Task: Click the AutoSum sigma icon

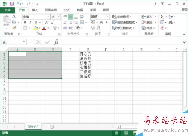Action: pyautogui.click(x=162, y=17)
